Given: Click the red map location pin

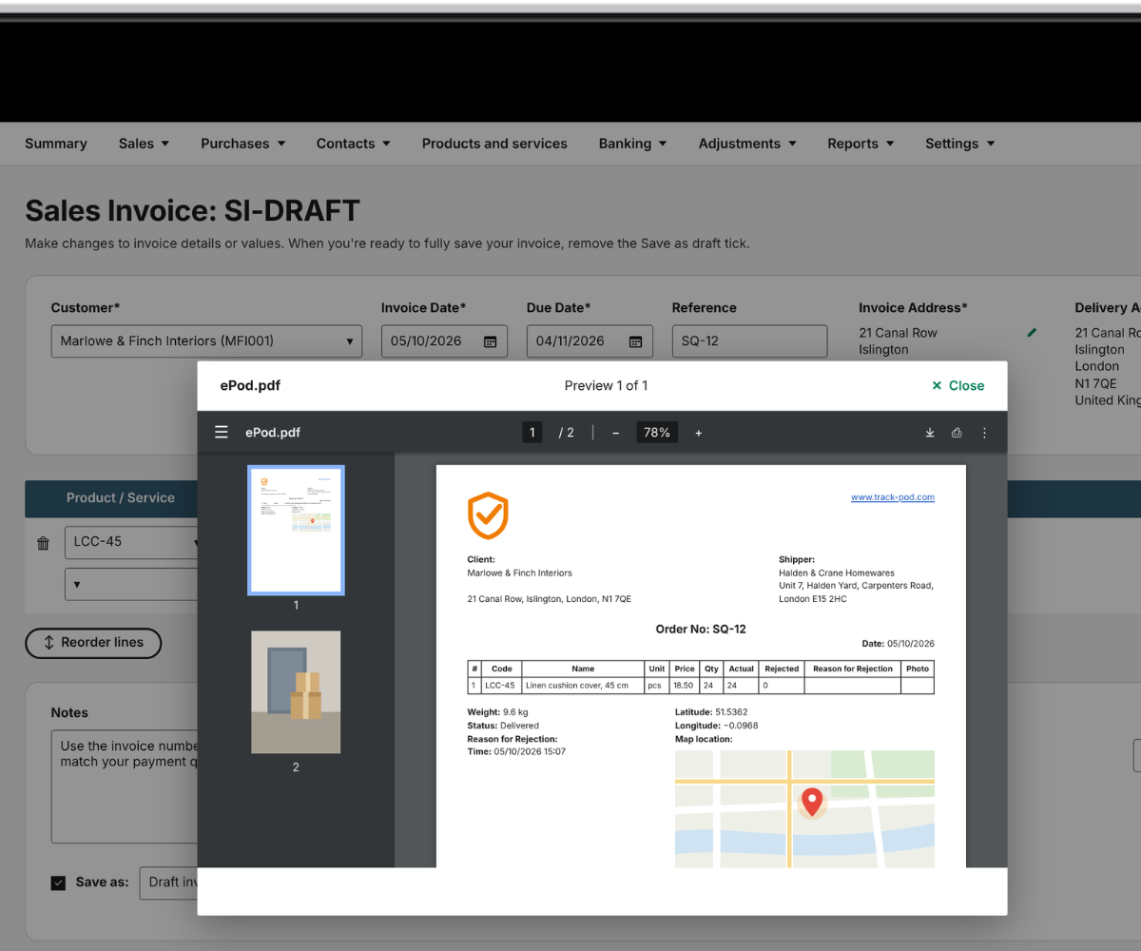Looking at the screenshot, I should tap(811, 803).
